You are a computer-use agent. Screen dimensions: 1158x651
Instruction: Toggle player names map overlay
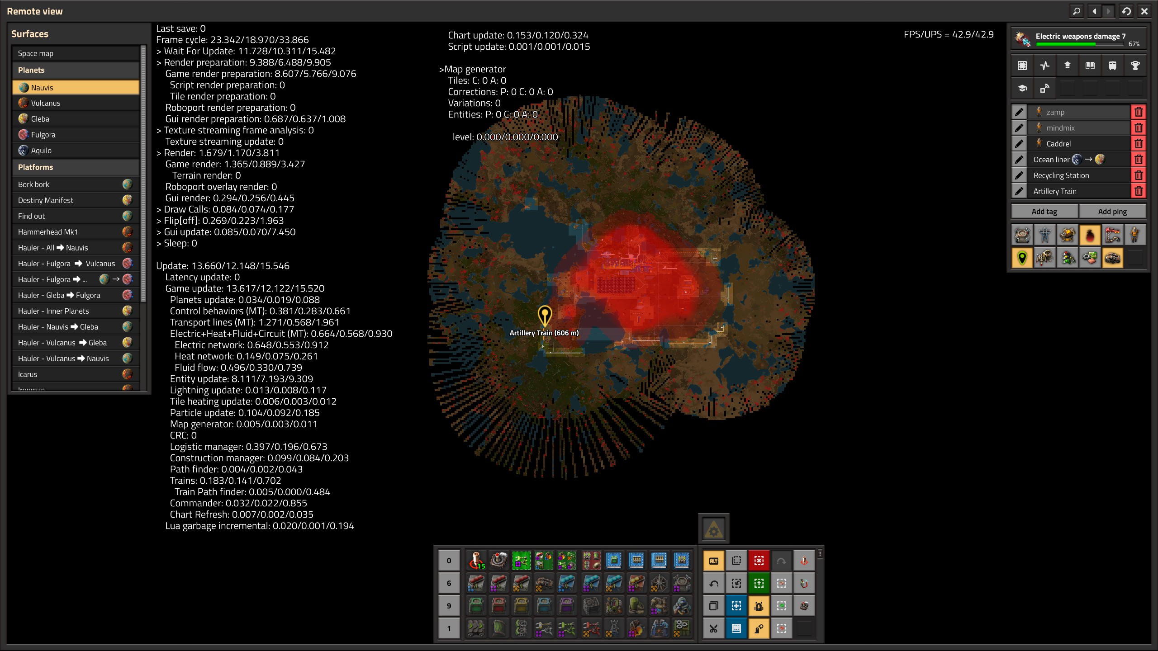click(x=1135, y=235)
